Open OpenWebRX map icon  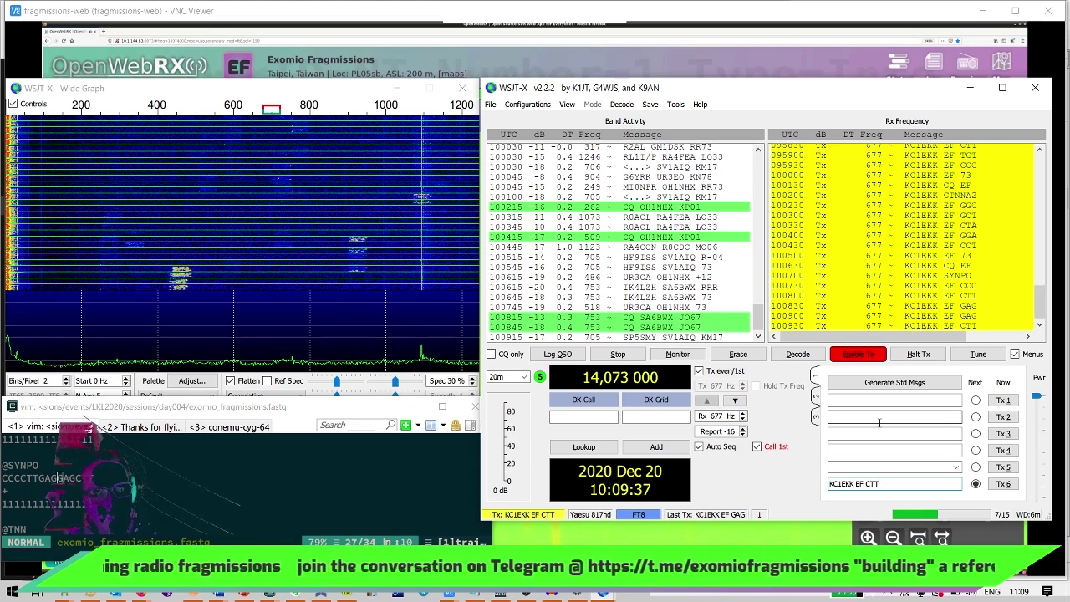click(x=1001, y=63)
